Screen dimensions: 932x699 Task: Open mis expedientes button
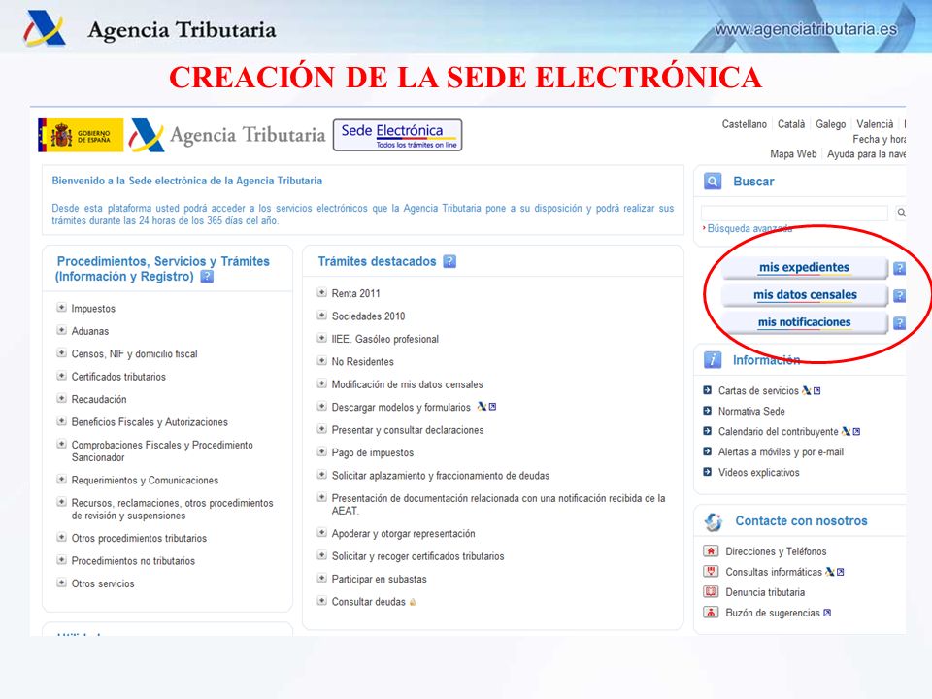tap(804, 268)
